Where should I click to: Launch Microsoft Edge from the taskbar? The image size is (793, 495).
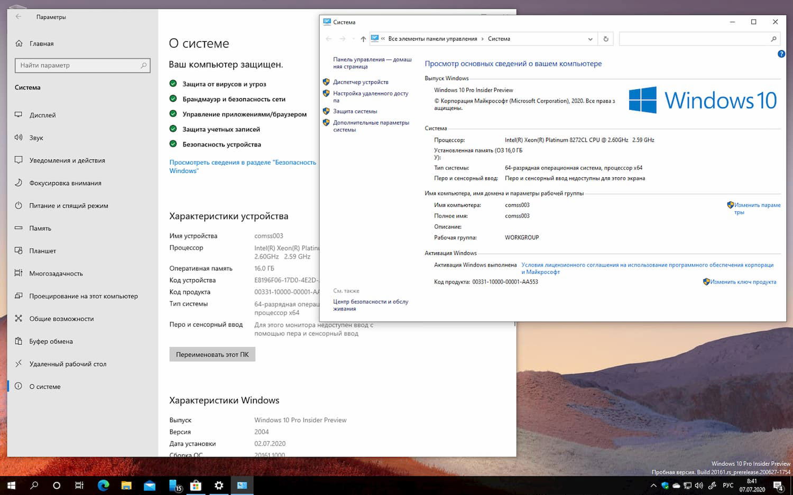103,486
